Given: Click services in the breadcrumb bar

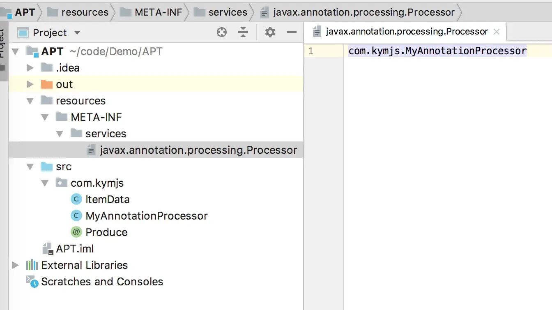Looking at the screenshot, I should 228,12.
